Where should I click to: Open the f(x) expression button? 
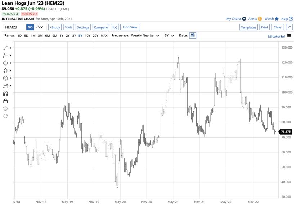pos(115,27)
